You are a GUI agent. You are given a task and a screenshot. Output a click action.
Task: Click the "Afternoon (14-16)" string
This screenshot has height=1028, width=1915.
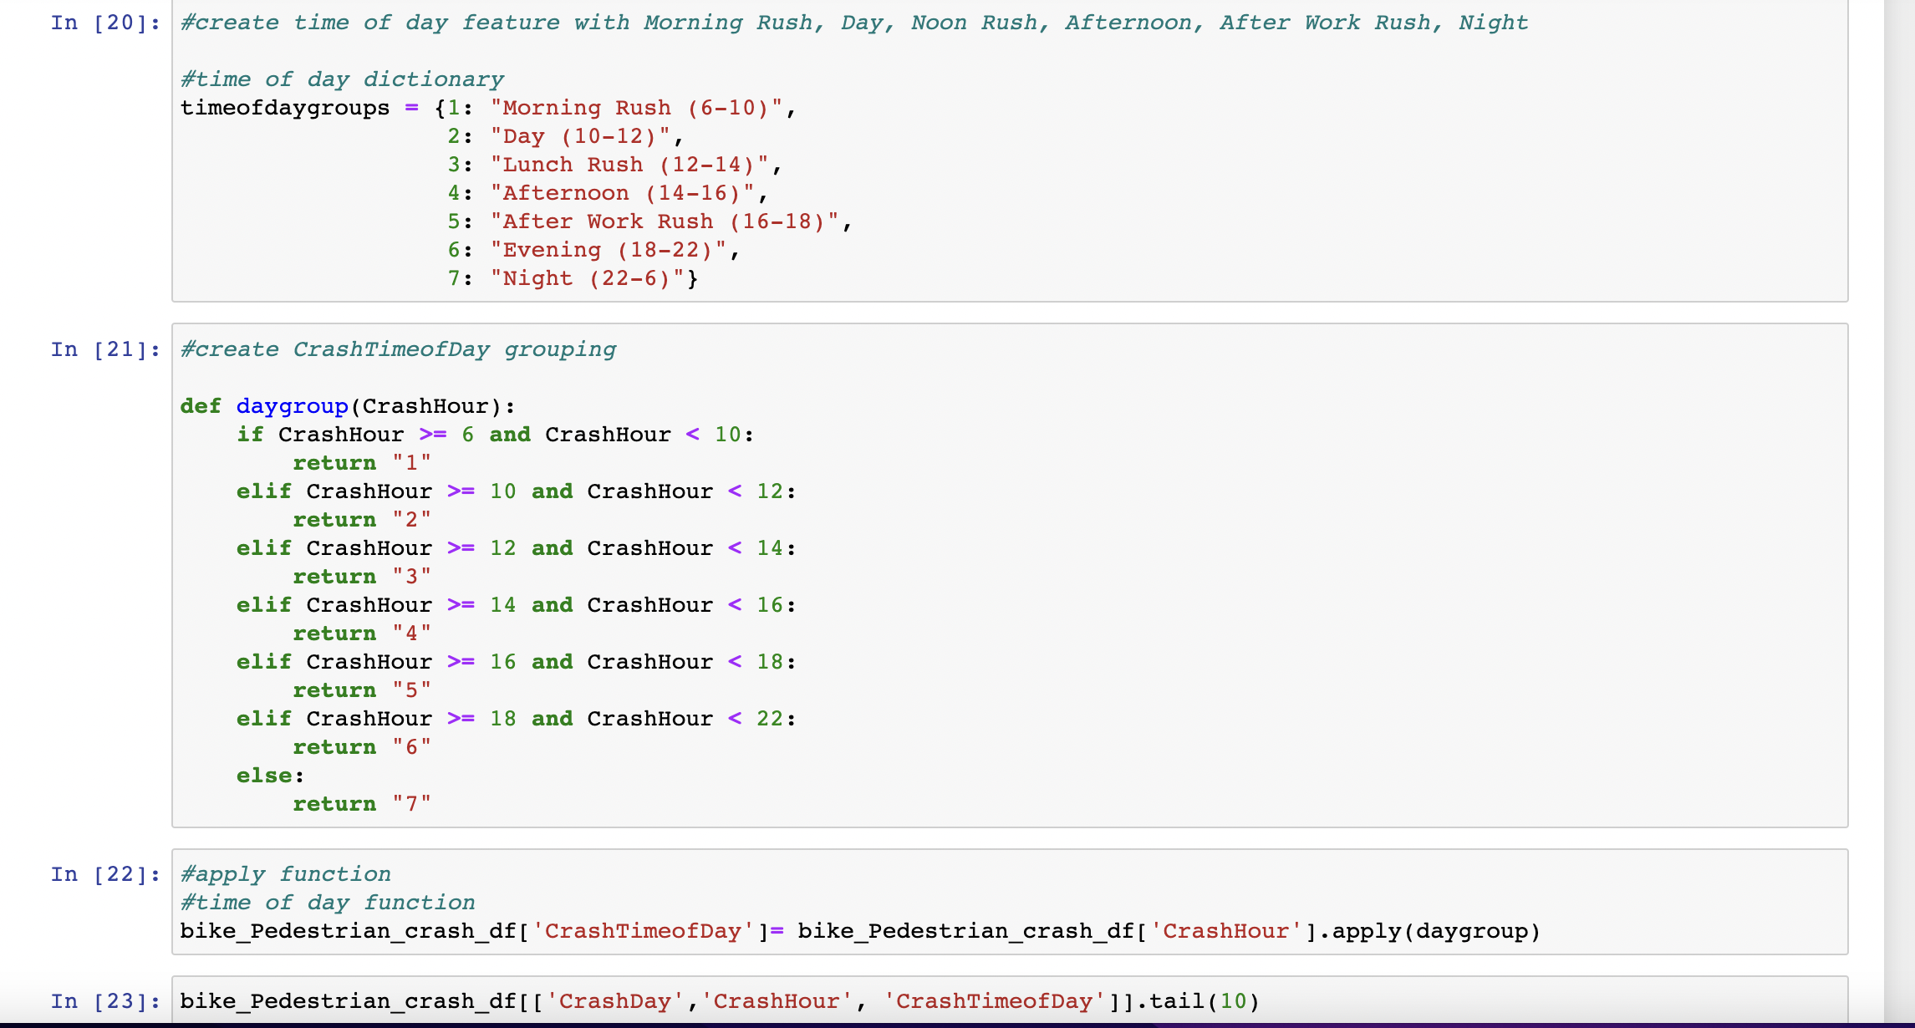pyautogui.click(x=622, y=193)
